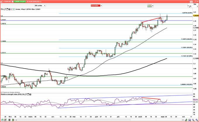This screenshot has height=122, width=199.
Task: Close the Prix panel with round X icon
Action: 9,9
